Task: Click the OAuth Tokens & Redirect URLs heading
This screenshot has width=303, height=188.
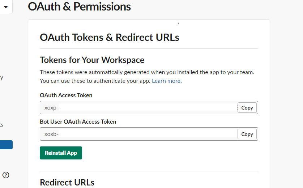Action: click(109, 37)
